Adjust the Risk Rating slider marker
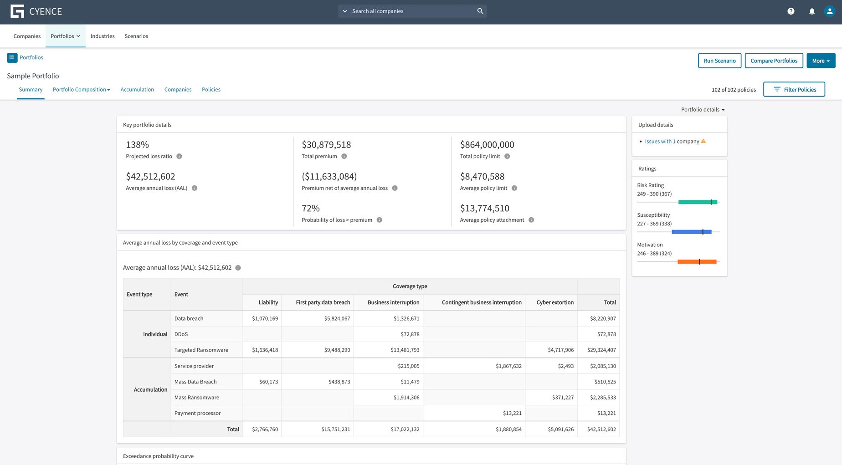The image size is (842, 465). 712,202
